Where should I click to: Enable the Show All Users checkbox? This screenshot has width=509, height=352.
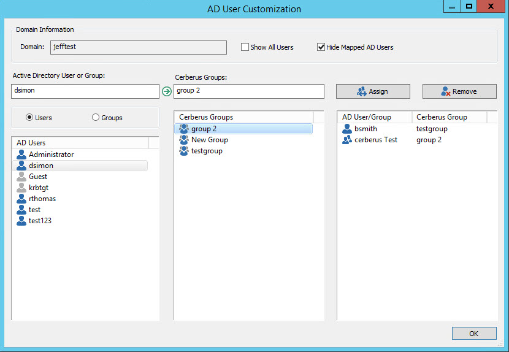[x=245, y=47]
